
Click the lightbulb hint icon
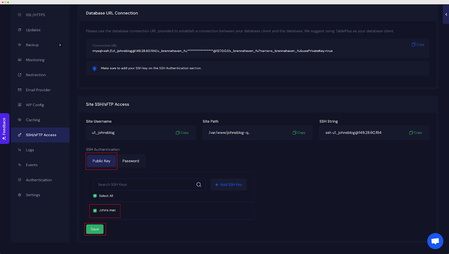point(95,68)
